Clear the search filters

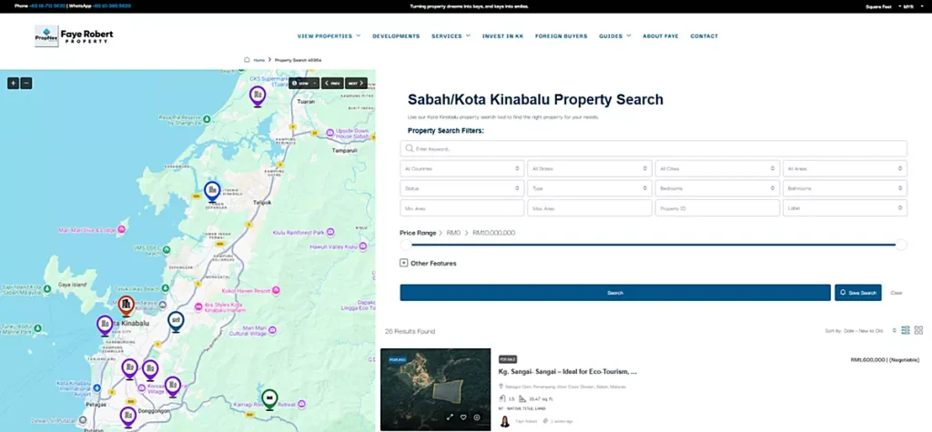pyautogui.click(x=897, y=293)
